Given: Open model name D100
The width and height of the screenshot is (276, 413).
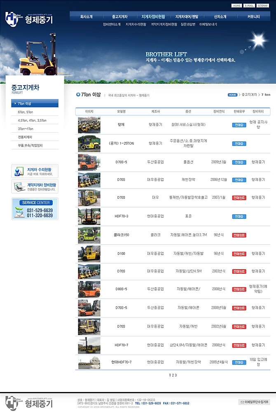Looking at the screenshot, I should tap(122, 253).
